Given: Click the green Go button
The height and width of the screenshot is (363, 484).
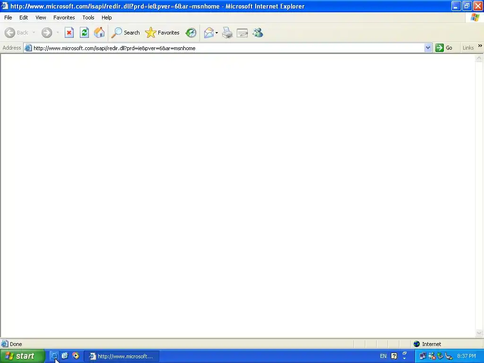Looking at the screenshot, I should tap(444, 48).
